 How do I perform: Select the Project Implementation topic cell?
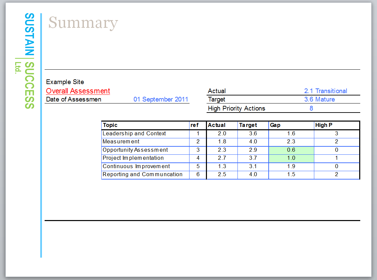[x=133, y=158]
